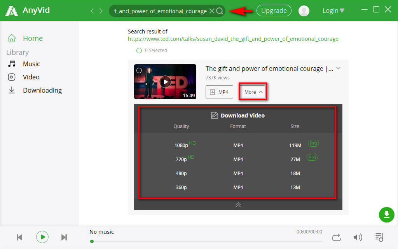Click the 119M size for 1080p
The width and height of the screenshot is (398, 249).
[x=295, y=146]
